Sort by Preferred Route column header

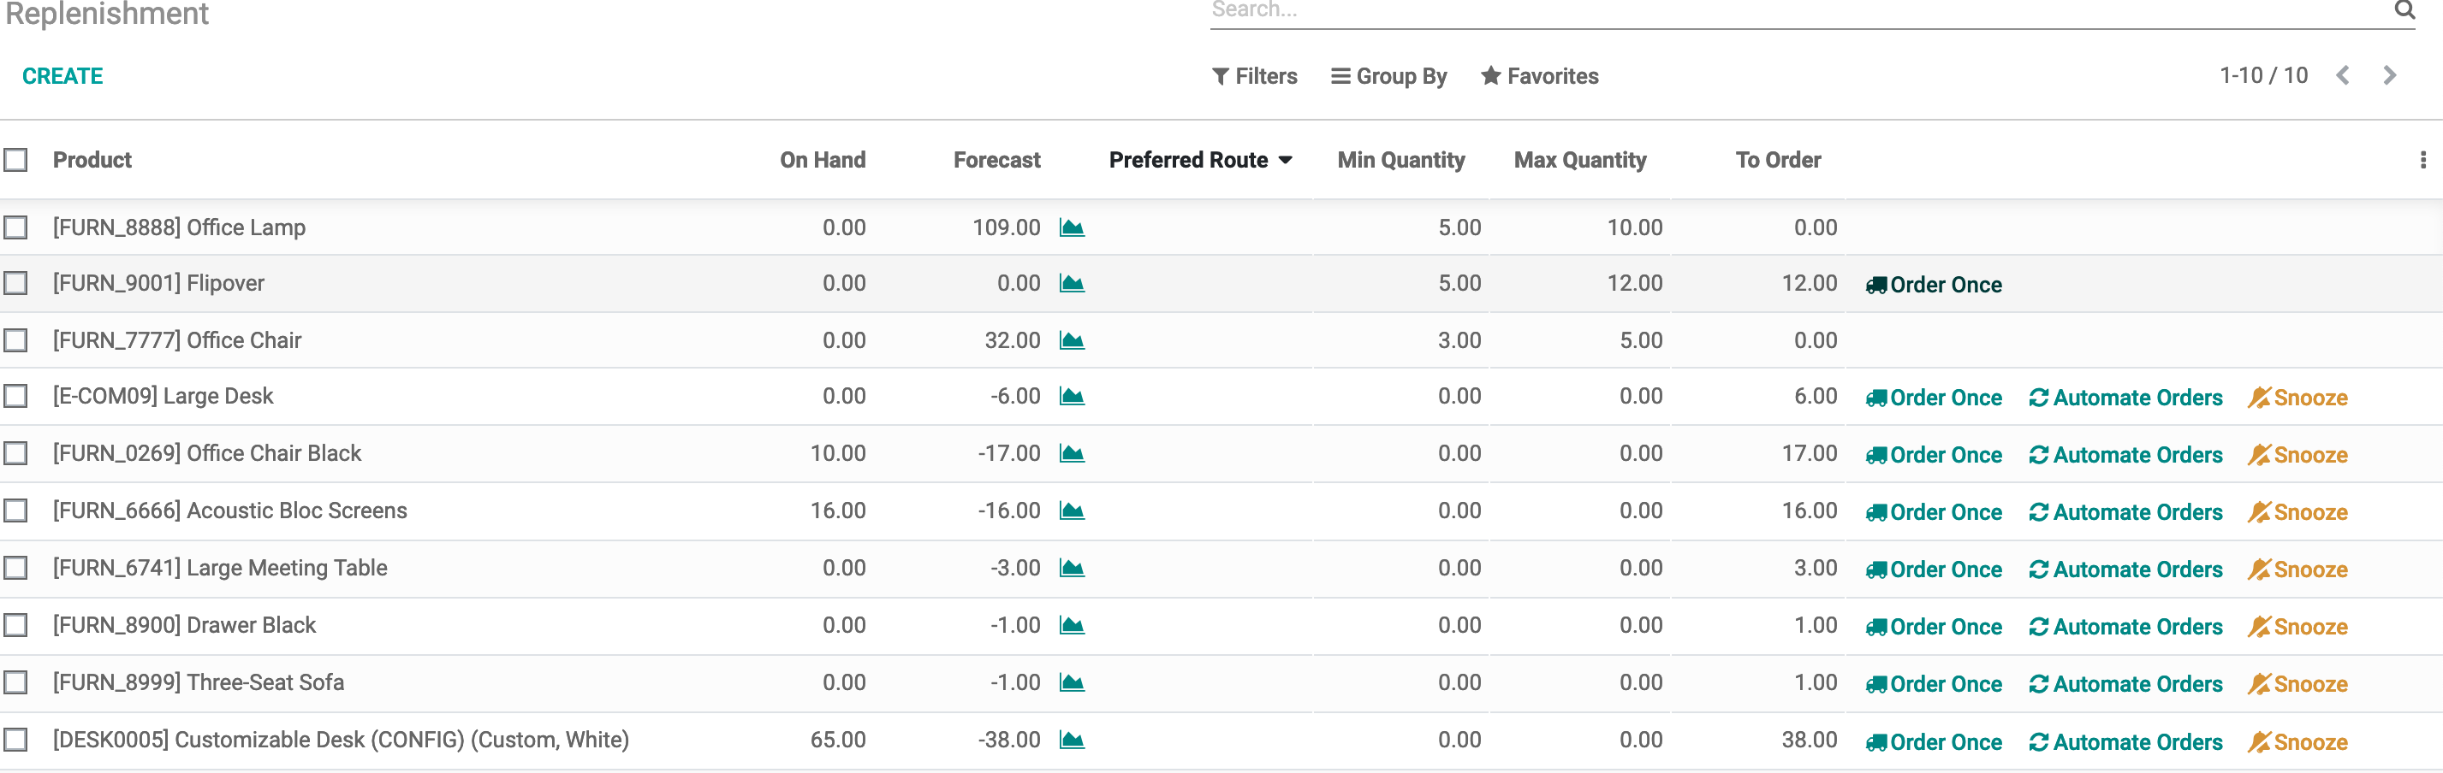click(1188, 160)
